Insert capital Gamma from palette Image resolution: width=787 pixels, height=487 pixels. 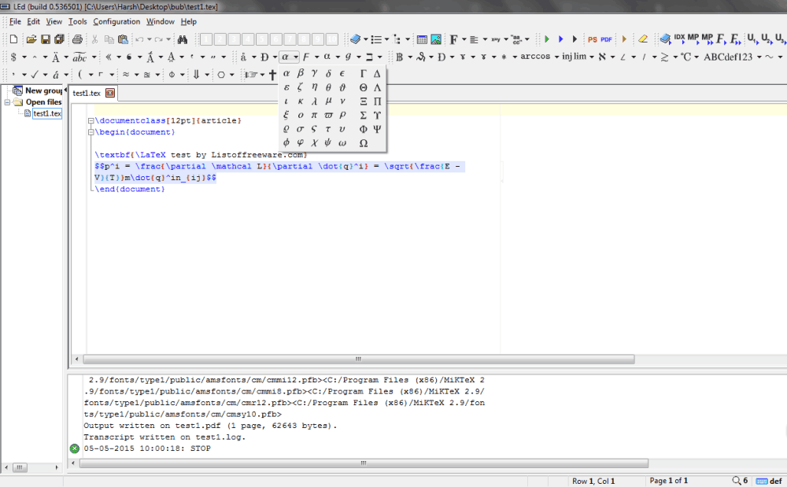coord(363,73)
